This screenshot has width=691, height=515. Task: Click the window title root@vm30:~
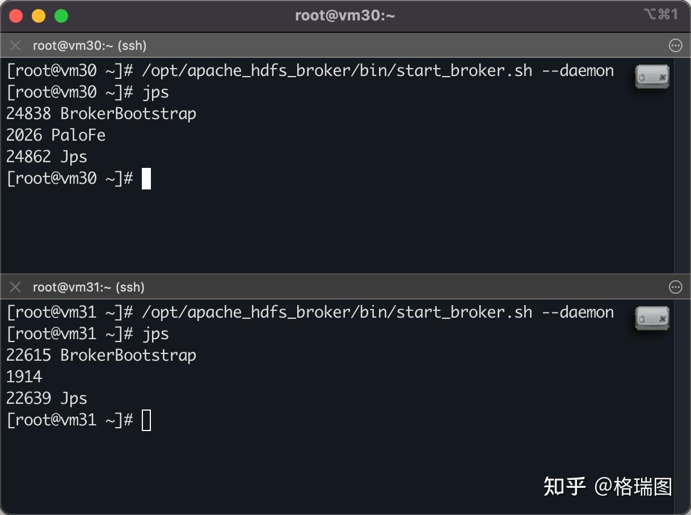[x=345, y=15]
